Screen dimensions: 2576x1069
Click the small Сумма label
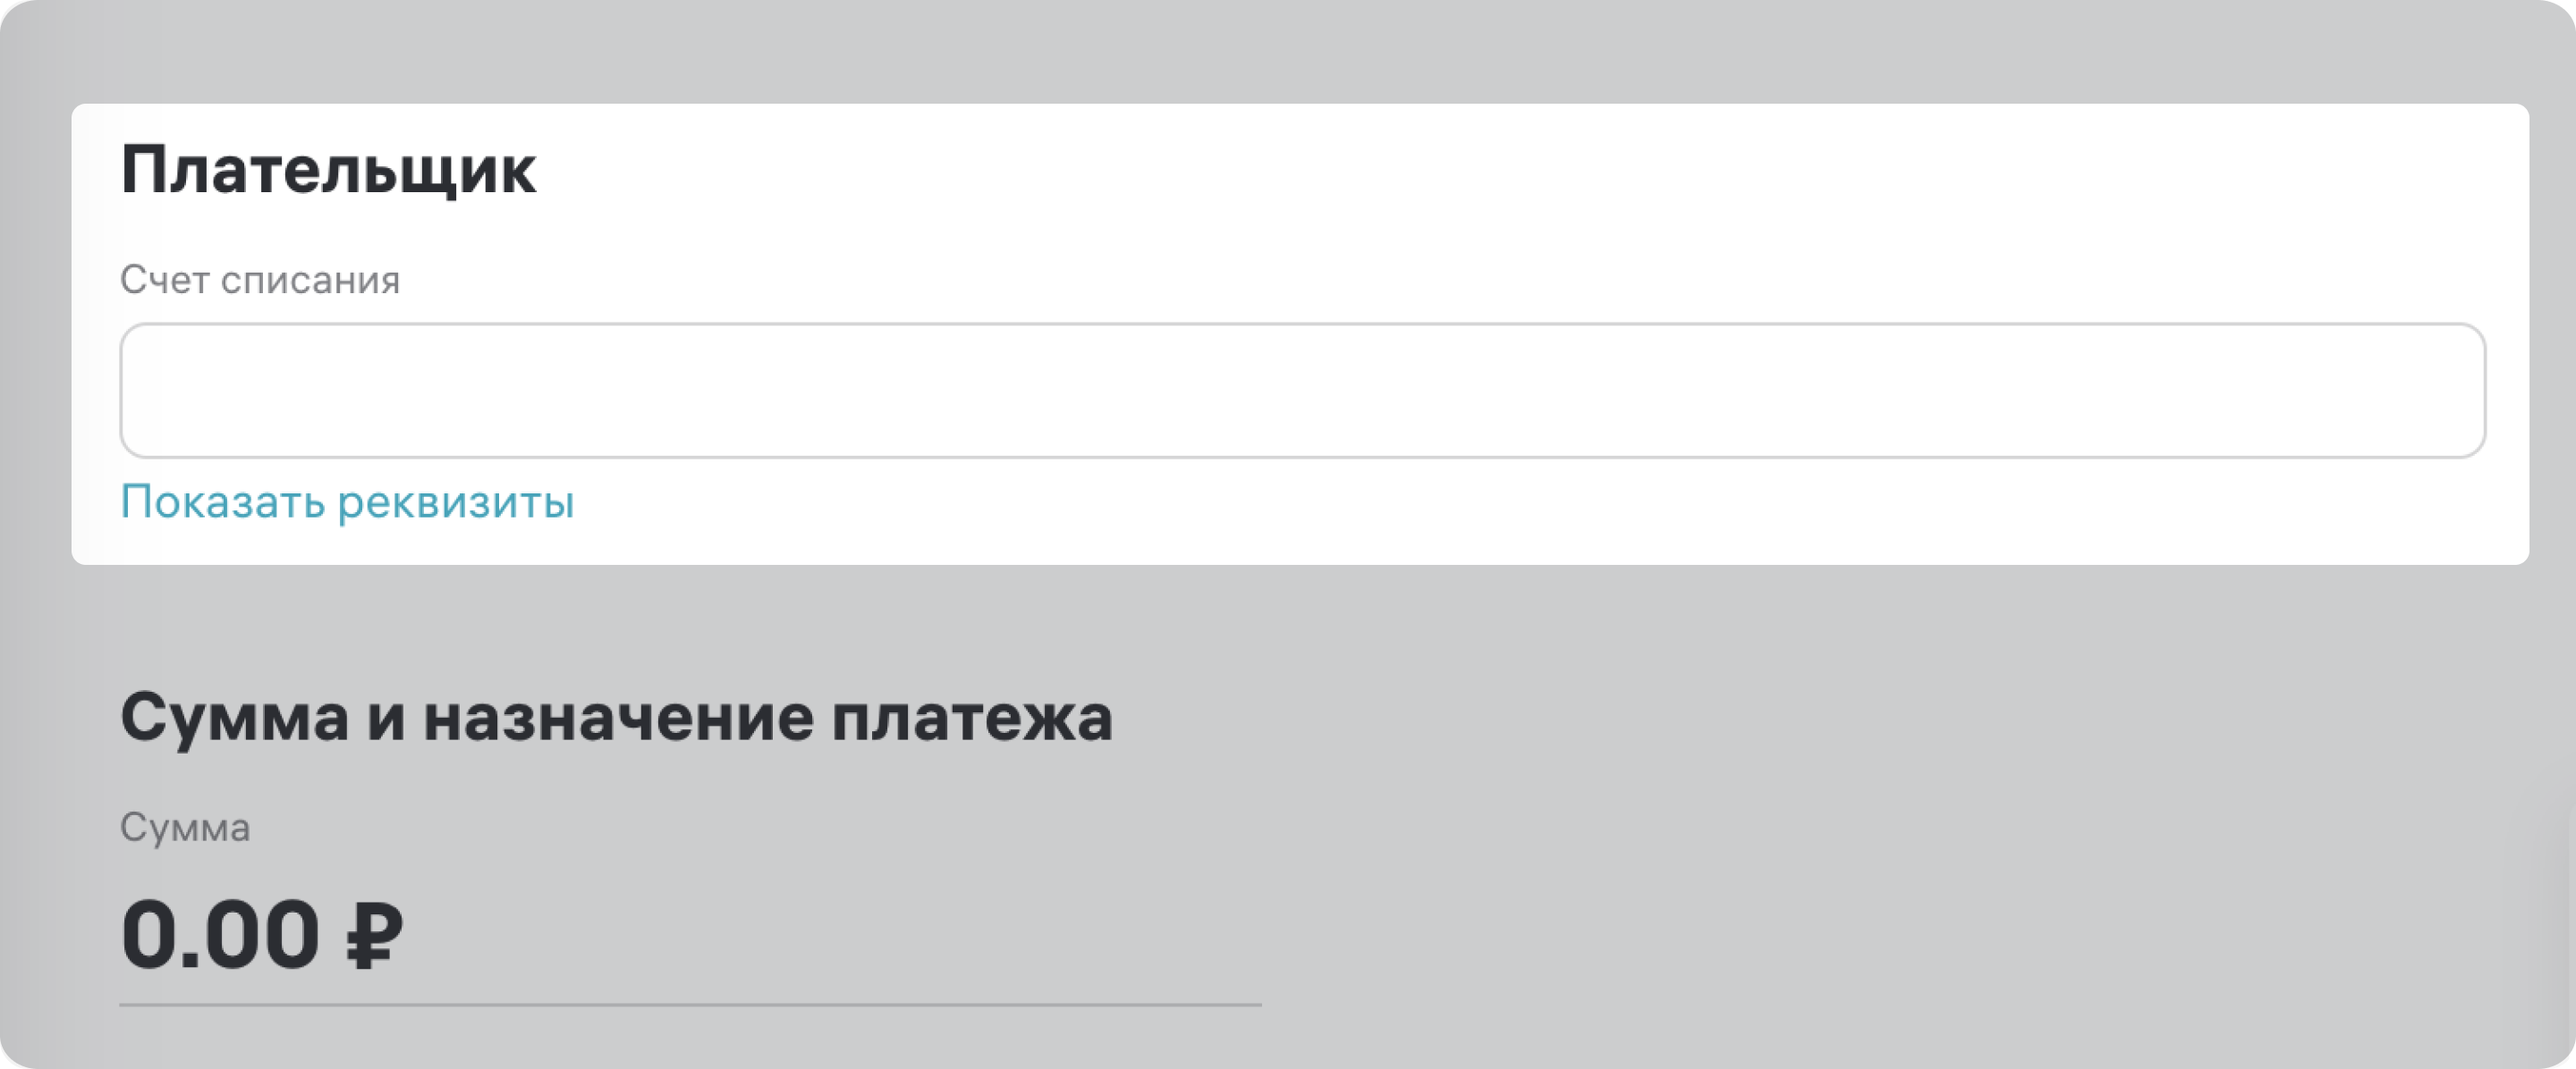point(185,828)
